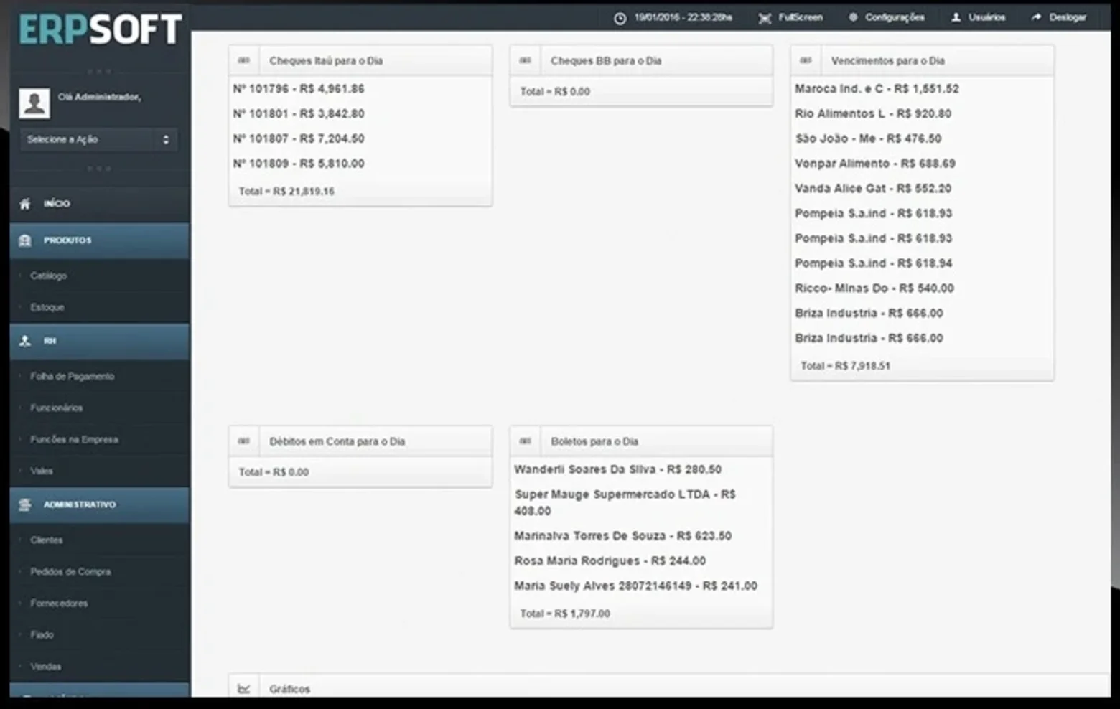The image size is (1120, 709).
Task: Click the Administrativo section icon
Action: (25, 504)
